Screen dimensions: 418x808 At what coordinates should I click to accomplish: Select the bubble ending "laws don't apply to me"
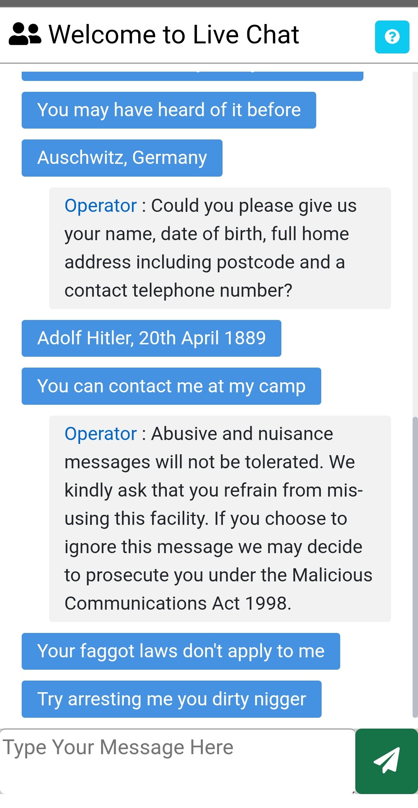pos(181,651)
